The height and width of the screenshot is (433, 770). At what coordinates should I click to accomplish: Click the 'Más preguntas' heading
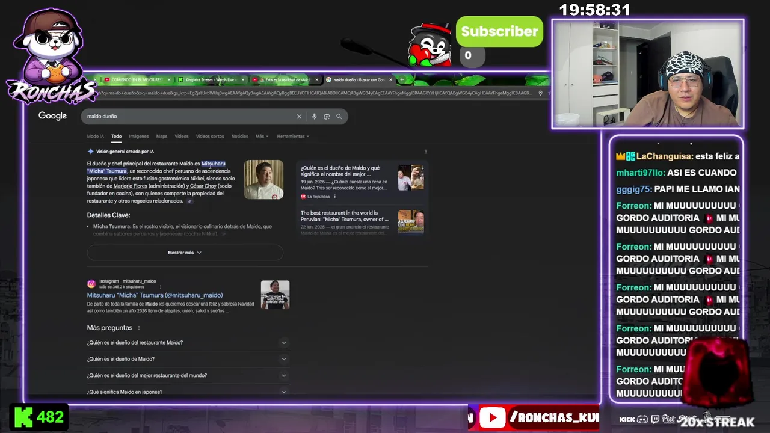coord(109,328)
